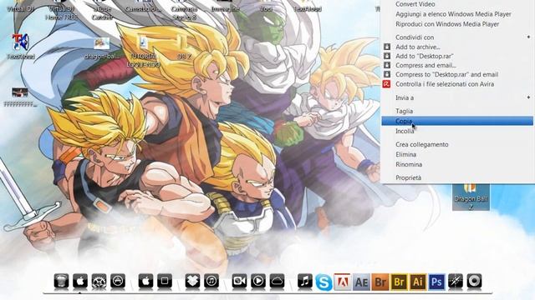Launch Photoshop Ps dock icon
The width and height of the screenshot is (535, 300).
pos(436,282)
